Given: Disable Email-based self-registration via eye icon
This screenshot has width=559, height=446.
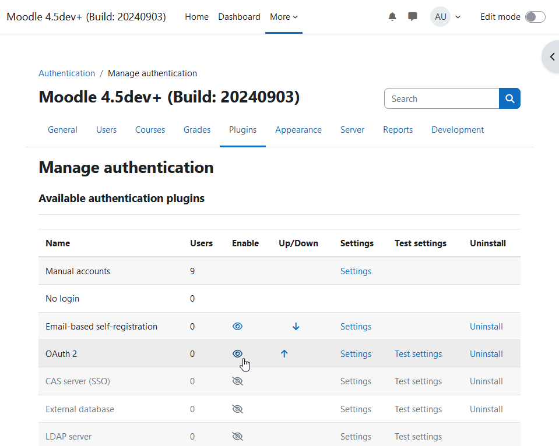Looking at the screenshot, I should coord(237,326).
